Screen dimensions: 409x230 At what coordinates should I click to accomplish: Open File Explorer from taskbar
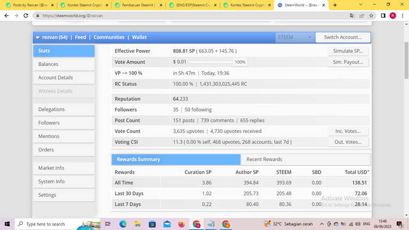(137, 224)
